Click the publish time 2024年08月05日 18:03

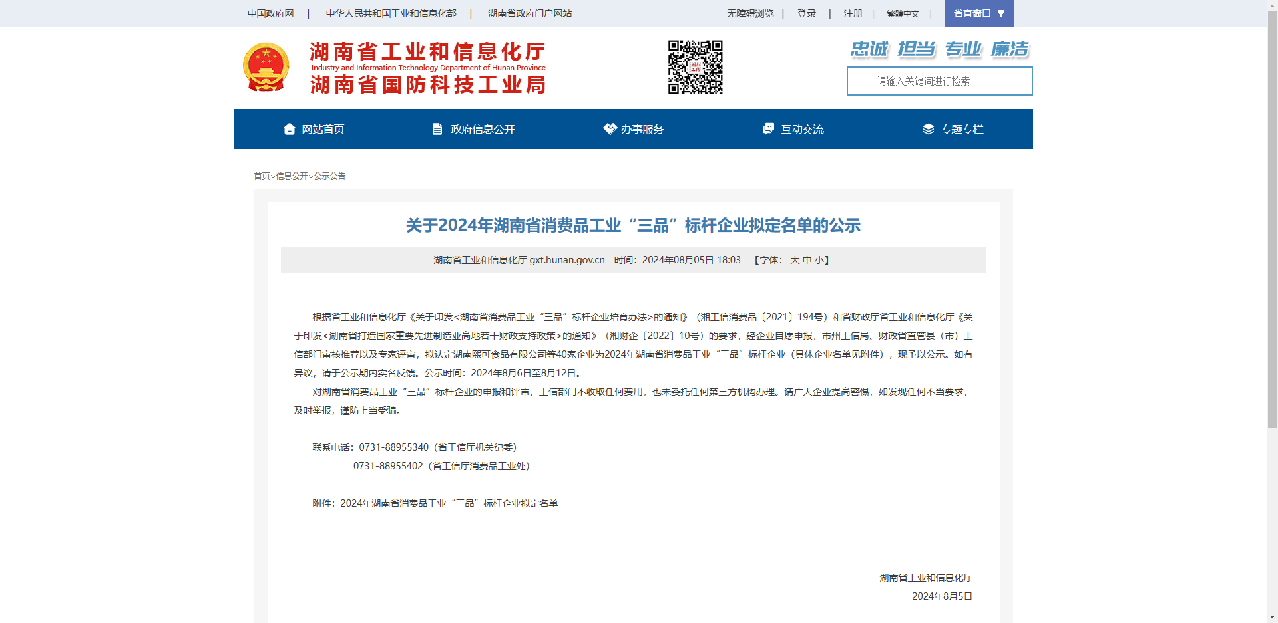click(692, 260)
